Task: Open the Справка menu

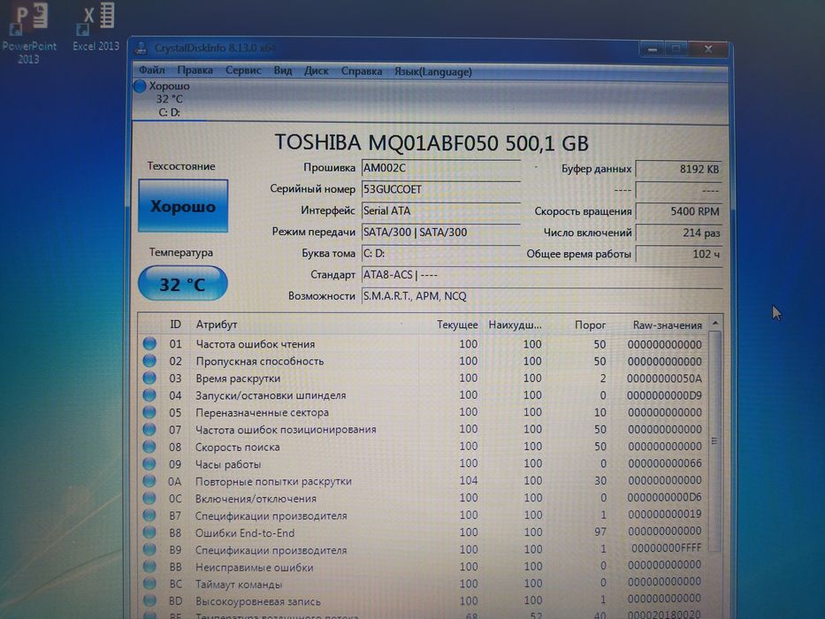Action: (x=362, y=71)
